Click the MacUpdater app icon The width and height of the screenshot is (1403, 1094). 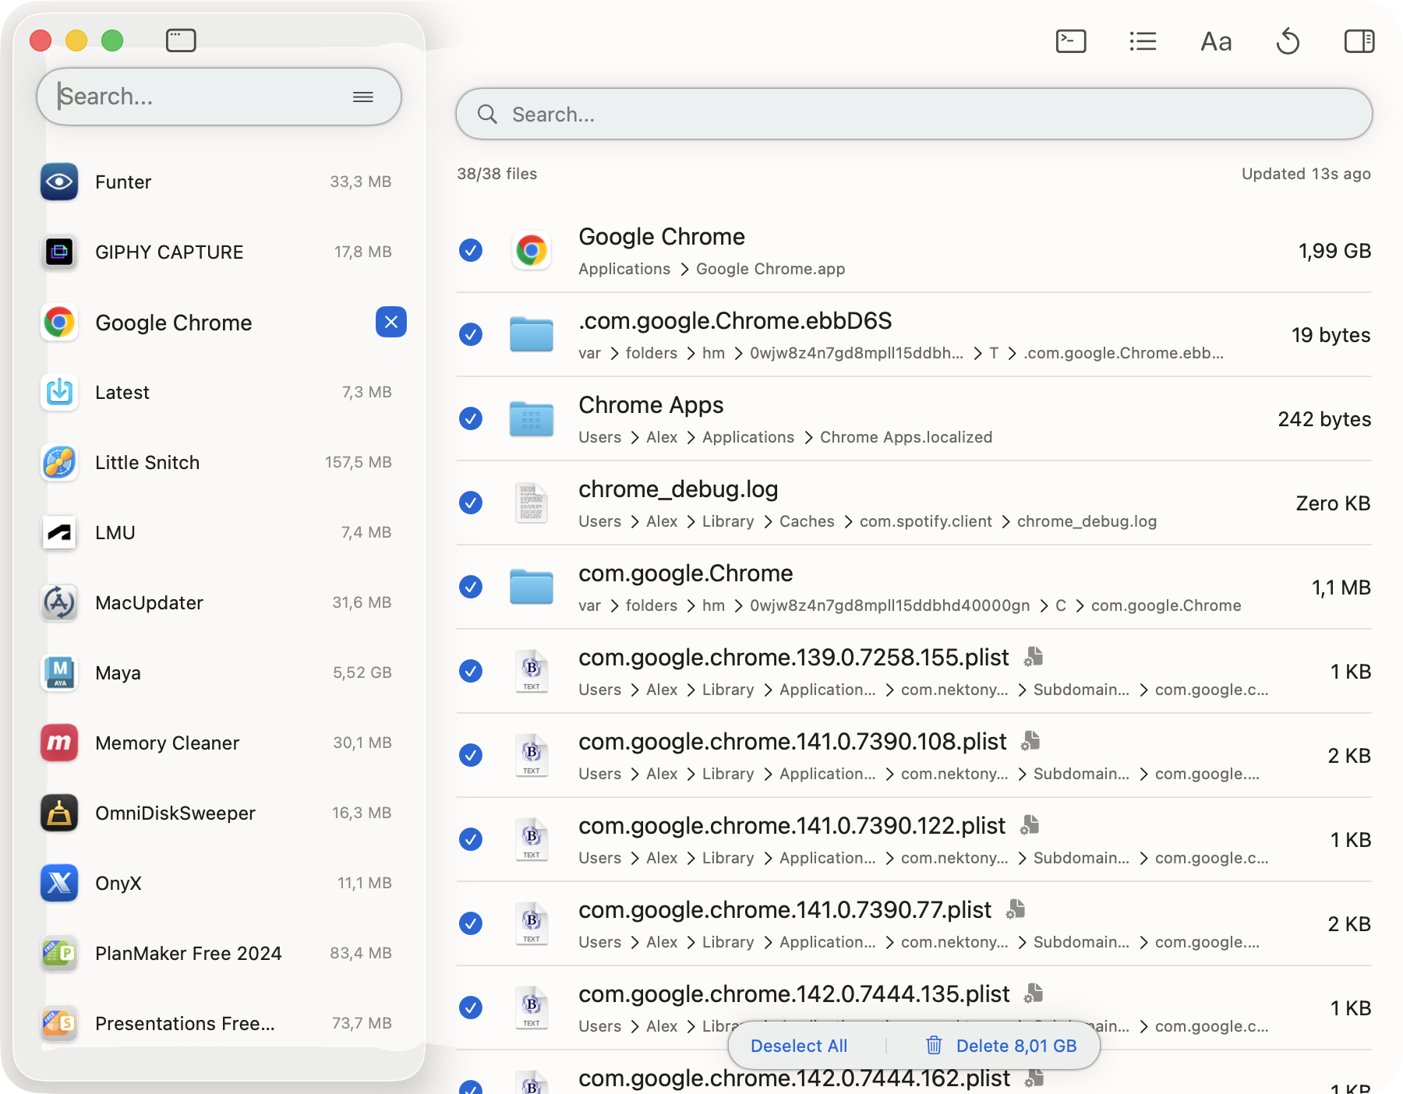[59, 602]
